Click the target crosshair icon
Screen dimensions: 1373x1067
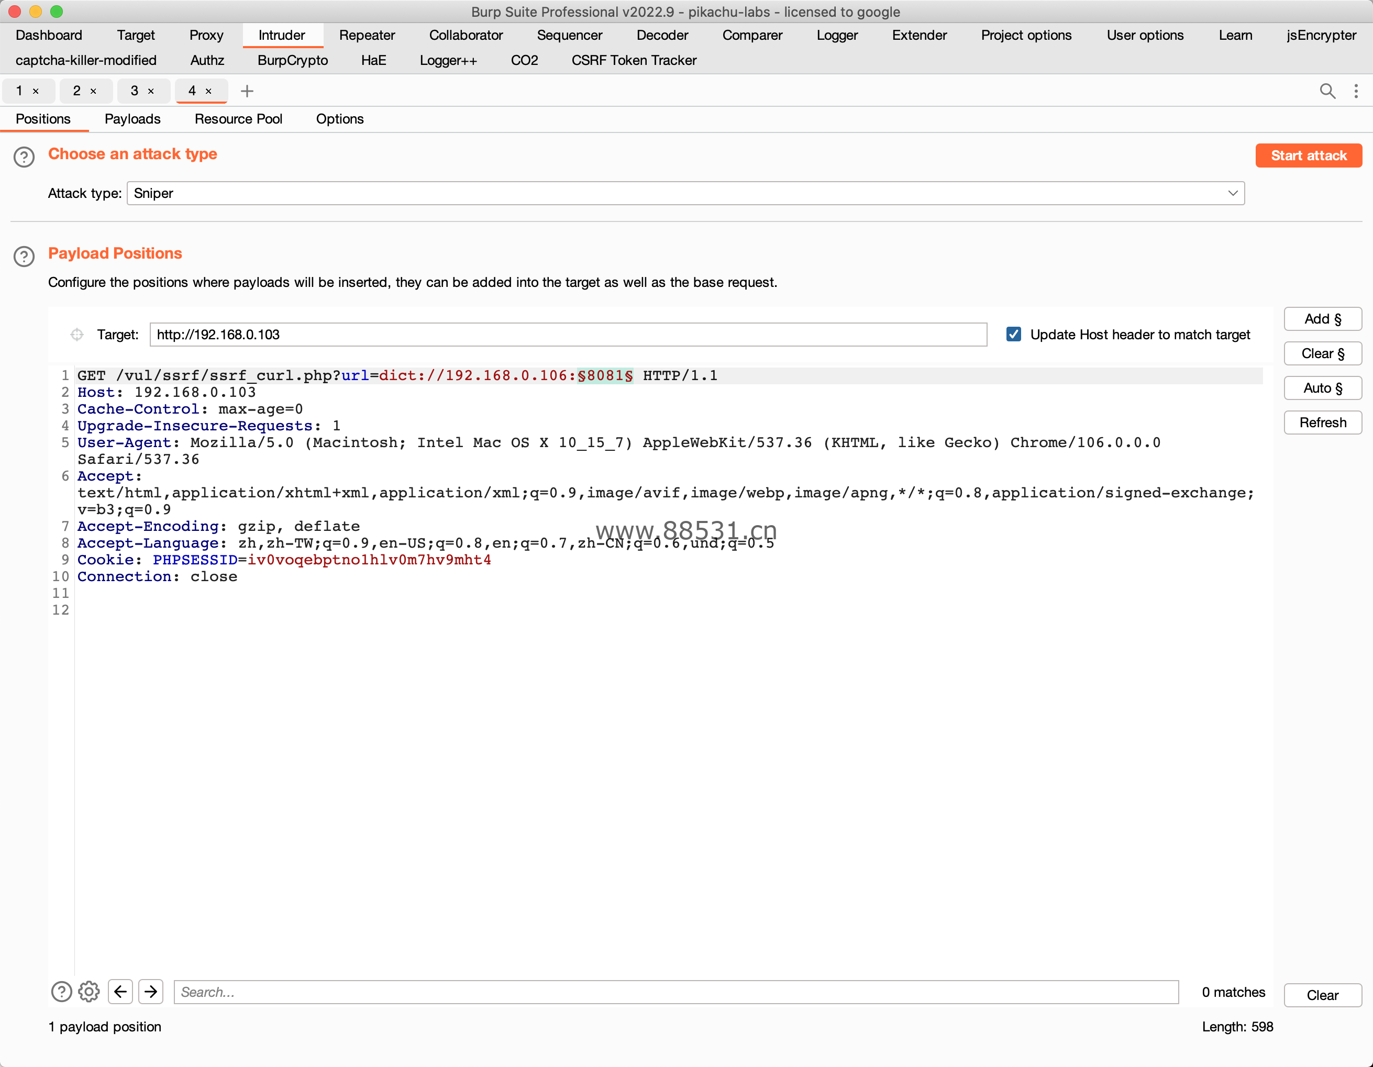pos(76,335)
